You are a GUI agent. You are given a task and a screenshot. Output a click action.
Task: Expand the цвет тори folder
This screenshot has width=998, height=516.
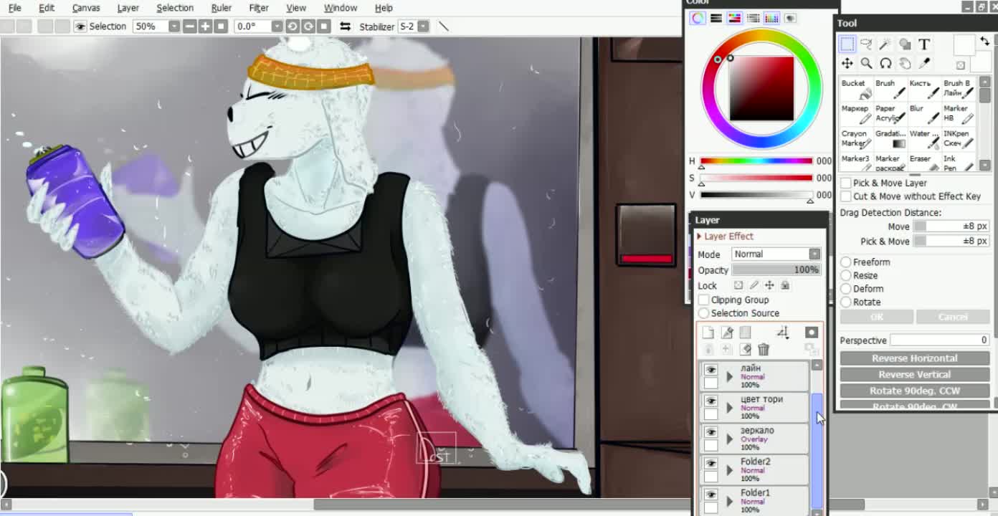tap(729, 408)
